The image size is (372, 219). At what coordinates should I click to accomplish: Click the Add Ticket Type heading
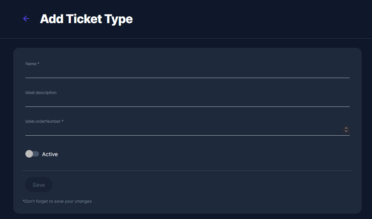tap(86, 19)
